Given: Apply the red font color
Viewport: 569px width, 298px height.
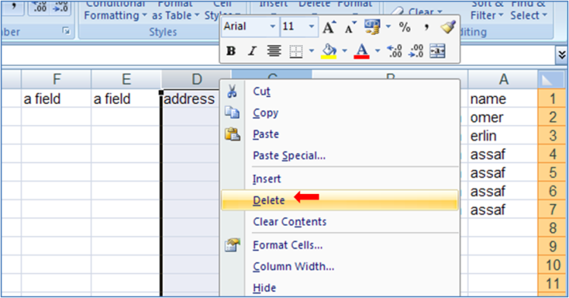Looking at the screenshot, I should tap(362, 51).
